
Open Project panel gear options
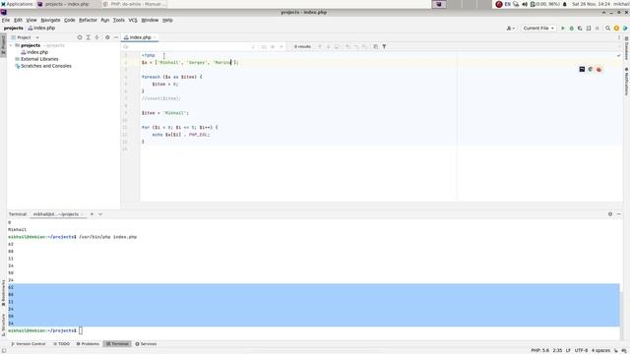tap(107, 37)
